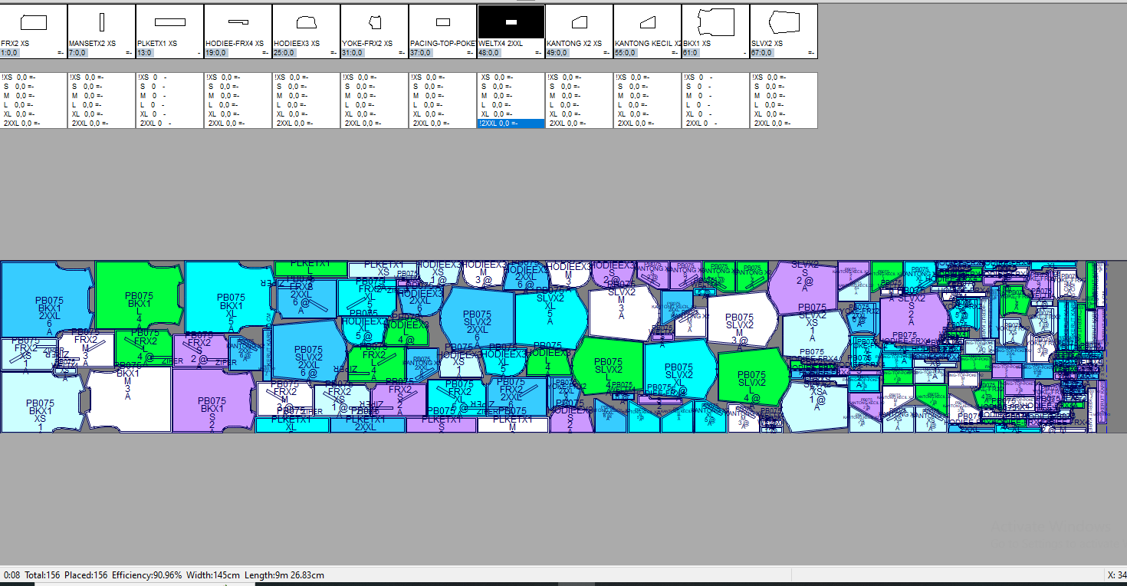Select the FRX2 XS piece icon

click(x=34, y=22)
